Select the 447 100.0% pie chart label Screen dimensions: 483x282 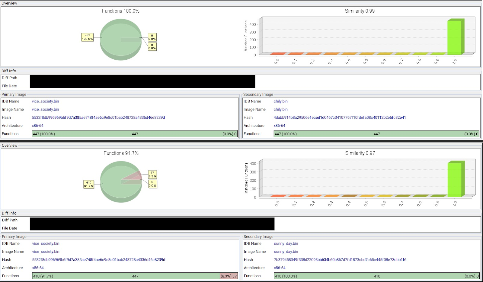point(87,37)
